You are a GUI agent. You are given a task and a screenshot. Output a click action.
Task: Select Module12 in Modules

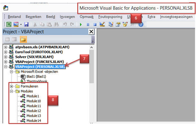click(33, 111)
